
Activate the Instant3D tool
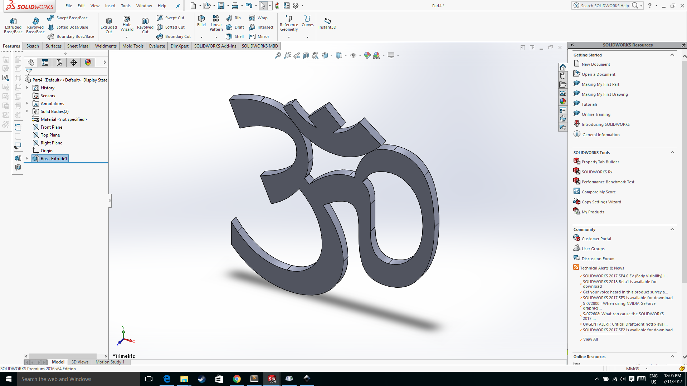[x=327, y=23]
